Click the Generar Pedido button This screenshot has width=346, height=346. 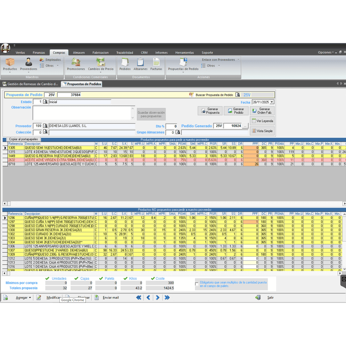pyautogui.click(x=236, y=111)
